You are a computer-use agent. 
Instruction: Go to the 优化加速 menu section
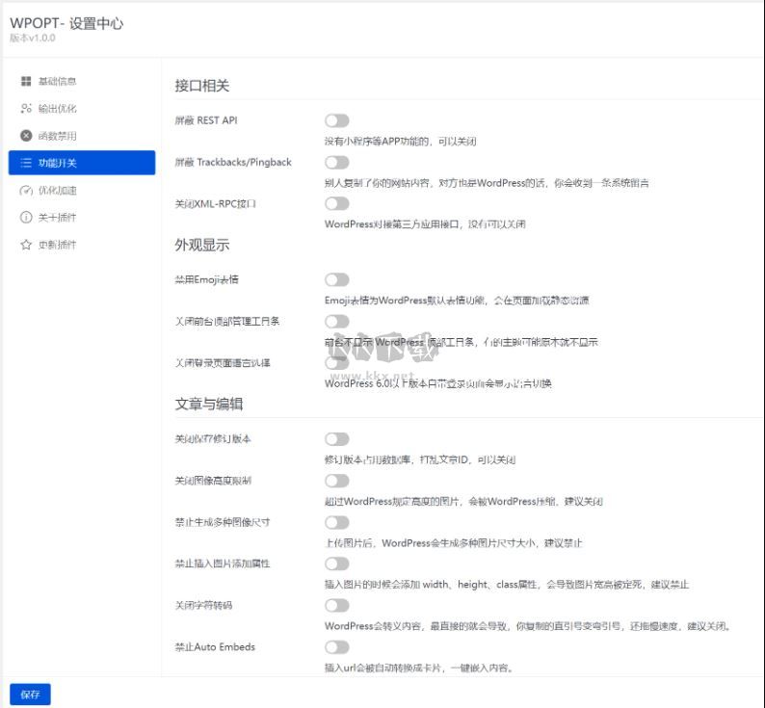57,191
